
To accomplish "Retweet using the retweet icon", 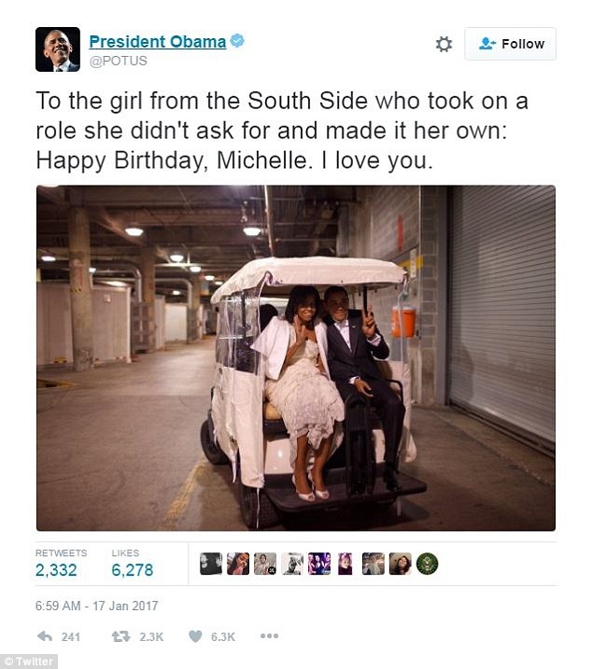I will pos(120,636).
